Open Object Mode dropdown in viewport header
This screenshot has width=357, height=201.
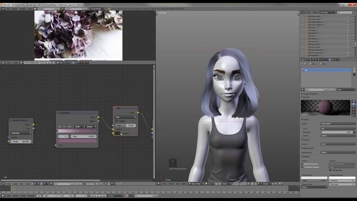click(196, 184)
